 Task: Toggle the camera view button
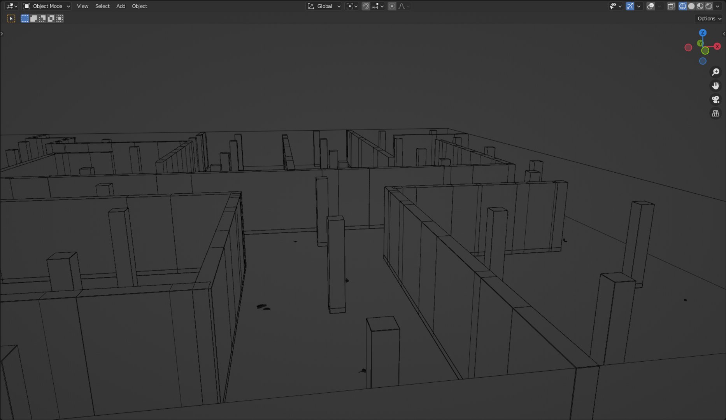point(715,100)
